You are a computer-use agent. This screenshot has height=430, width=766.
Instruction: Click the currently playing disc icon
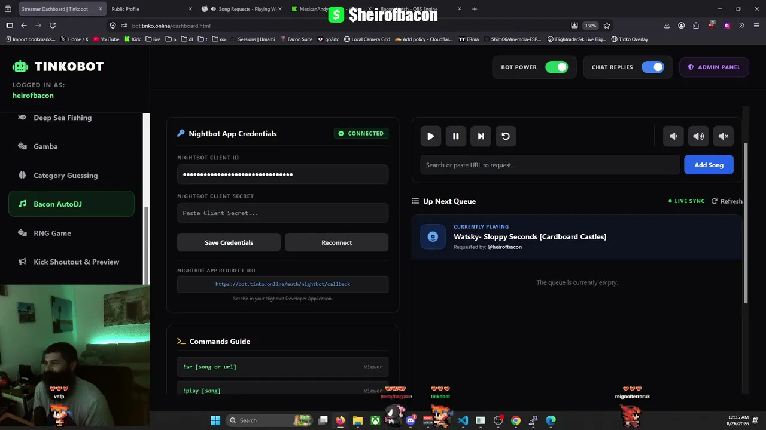433,236
